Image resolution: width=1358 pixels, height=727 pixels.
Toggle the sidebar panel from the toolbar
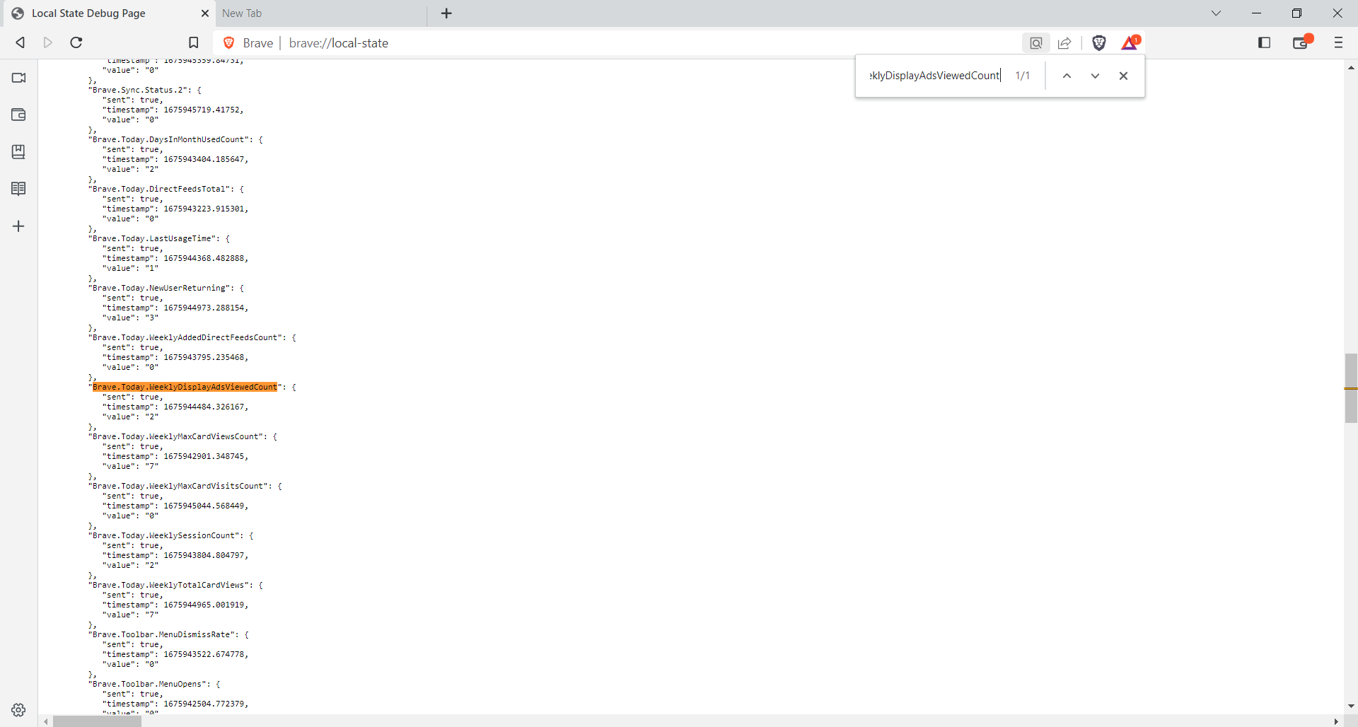[x=1264, y=42]
